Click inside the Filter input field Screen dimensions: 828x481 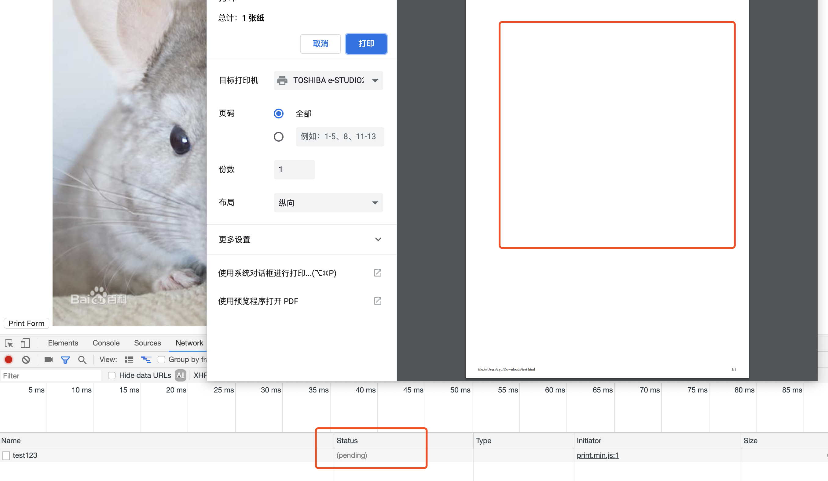(51, 375)
